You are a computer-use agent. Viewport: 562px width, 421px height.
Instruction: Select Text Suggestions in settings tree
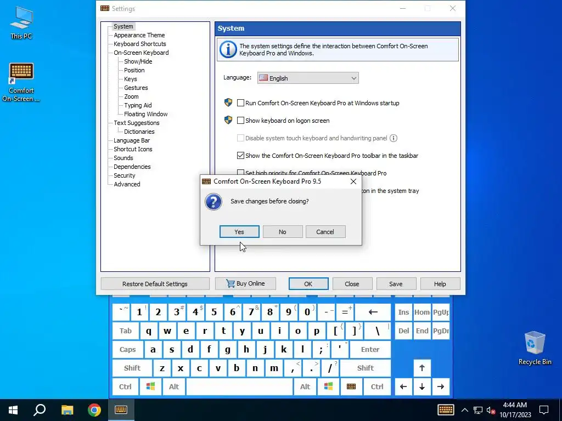pyautogui.click(x=137, y=123)
